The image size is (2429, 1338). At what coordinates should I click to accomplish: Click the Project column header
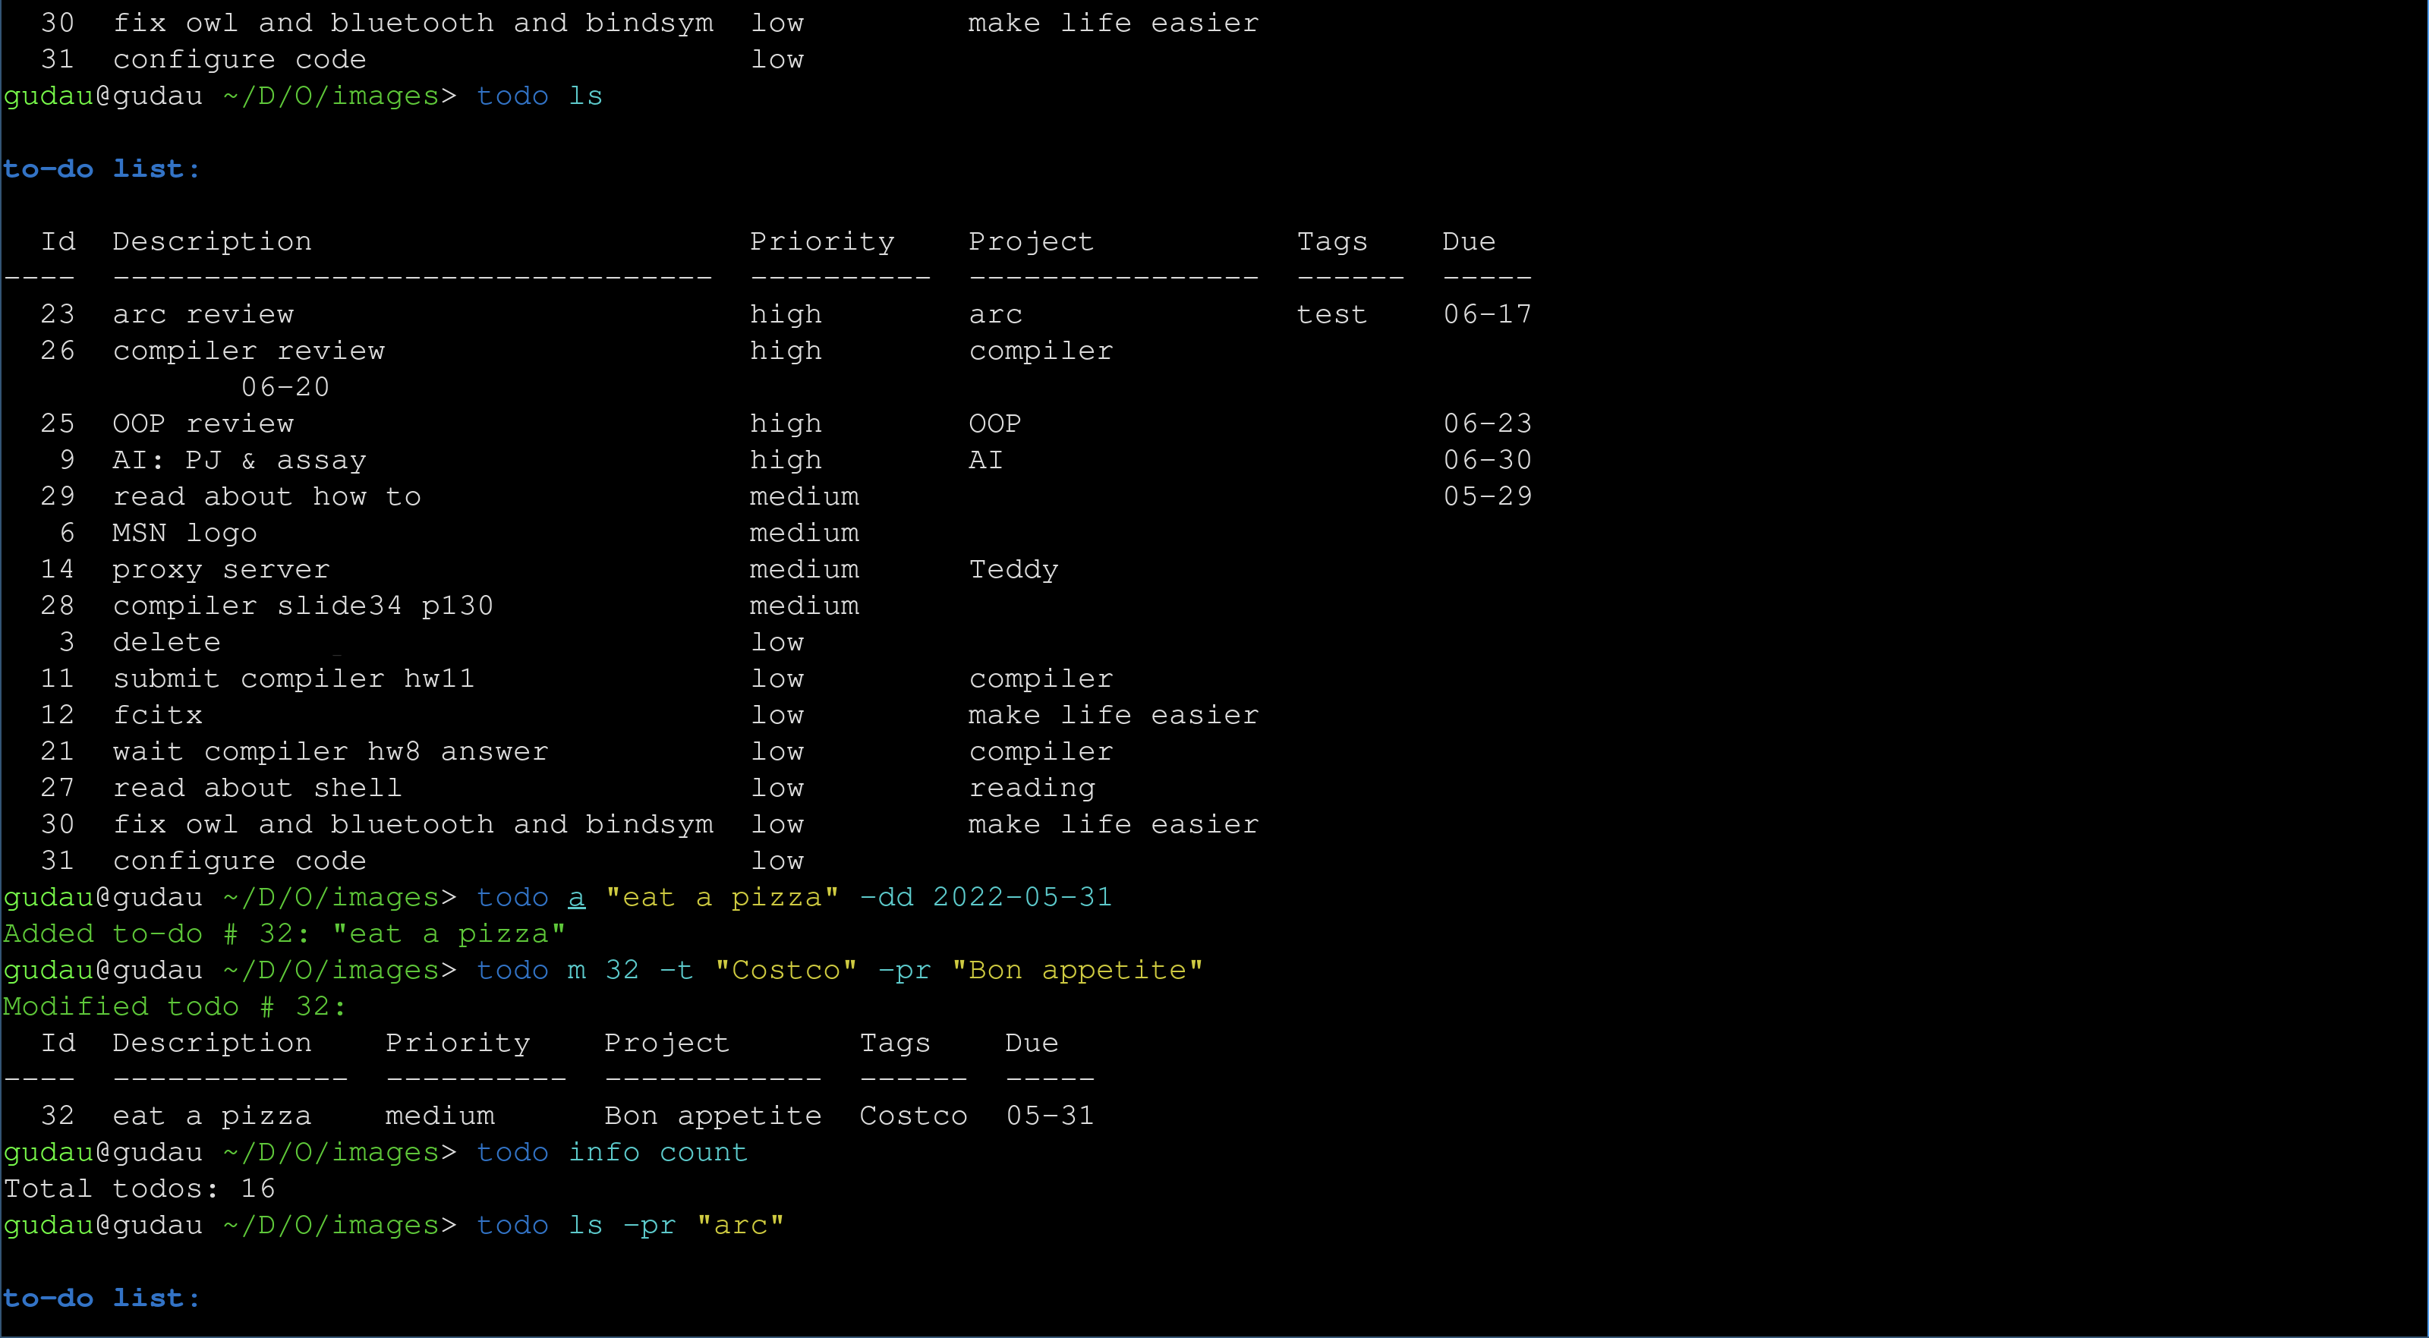[x=1031, y=241]
